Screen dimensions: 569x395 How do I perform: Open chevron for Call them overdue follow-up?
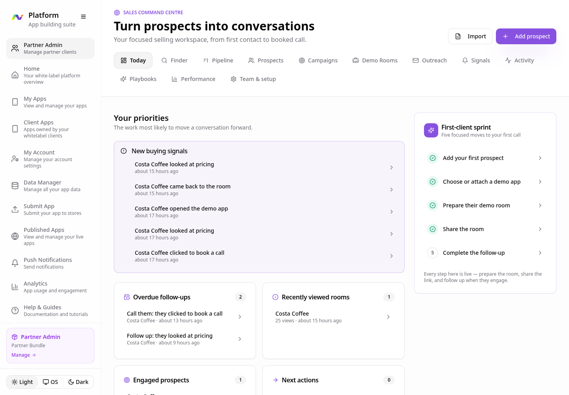pos(240,317)
